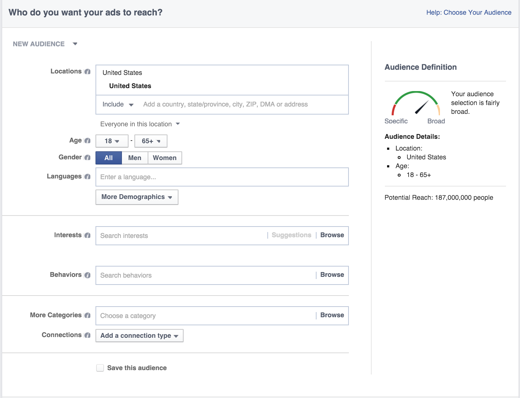Image resolution: width=520 pixels, height=398 pixels.
Task: Open Everyone in this location menu
Action: tap(140, 124)
